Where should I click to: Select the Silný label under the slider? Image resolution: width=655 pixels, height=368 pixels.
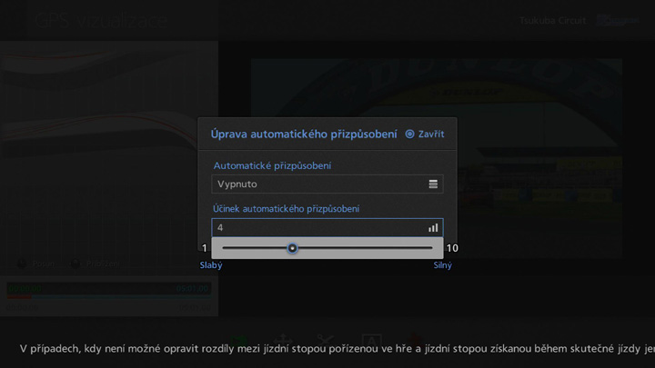442,265
